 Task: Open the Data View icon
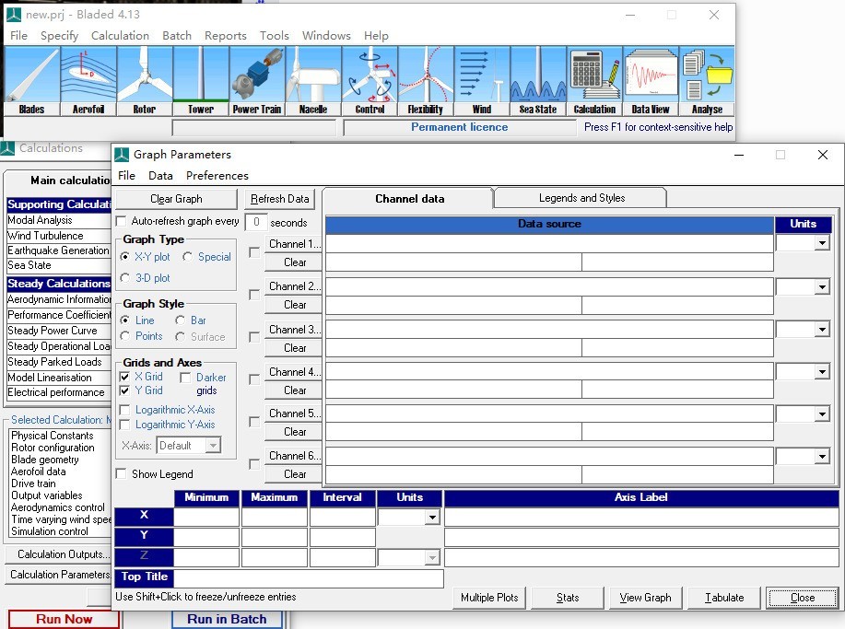[651, 81]
